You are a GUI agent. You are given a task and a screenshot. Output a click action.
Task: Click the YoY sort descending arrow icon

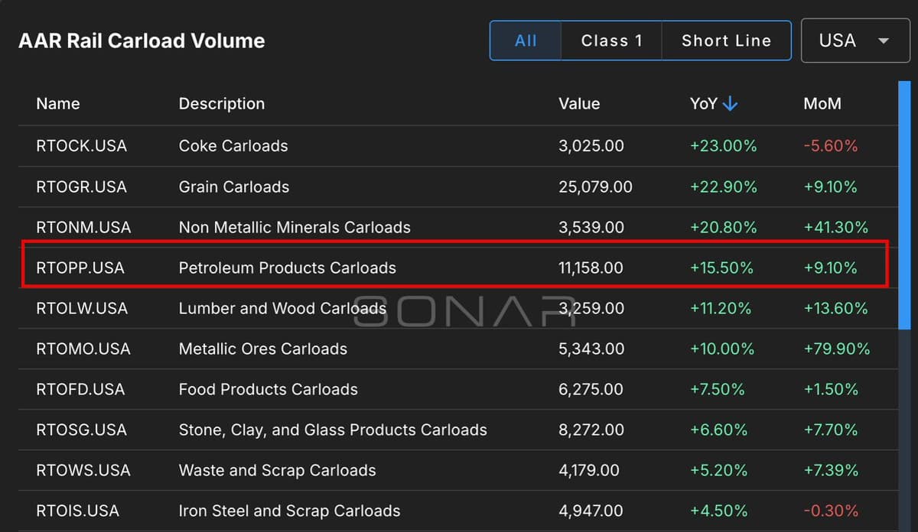click(730, 104)
